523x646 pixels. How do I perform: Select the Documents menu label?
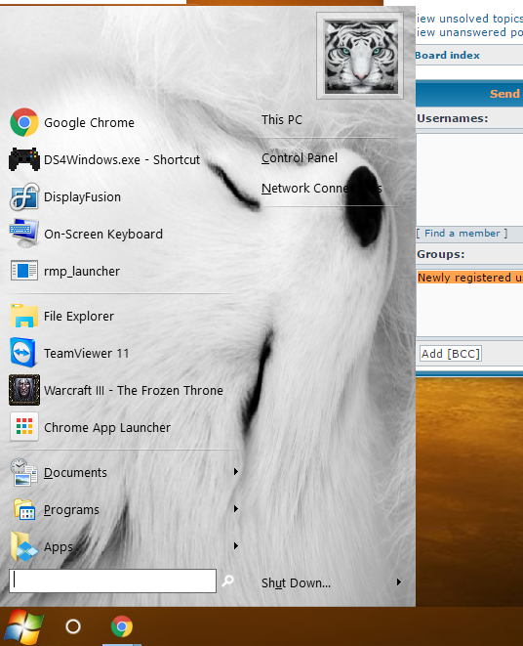click(x=75, y=473)
